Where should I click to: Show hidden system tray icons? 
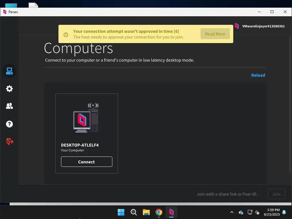click(232, 212)
